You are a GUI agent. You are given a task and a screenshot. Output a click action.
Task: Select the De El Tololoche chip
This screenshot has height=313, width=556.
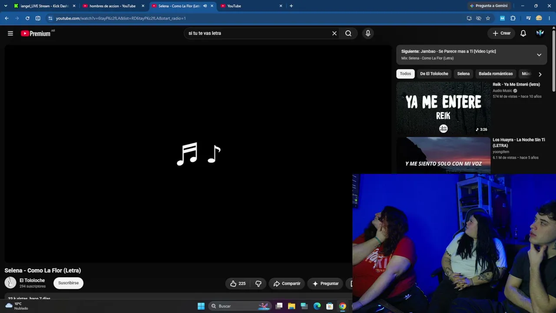click(434, 74)
